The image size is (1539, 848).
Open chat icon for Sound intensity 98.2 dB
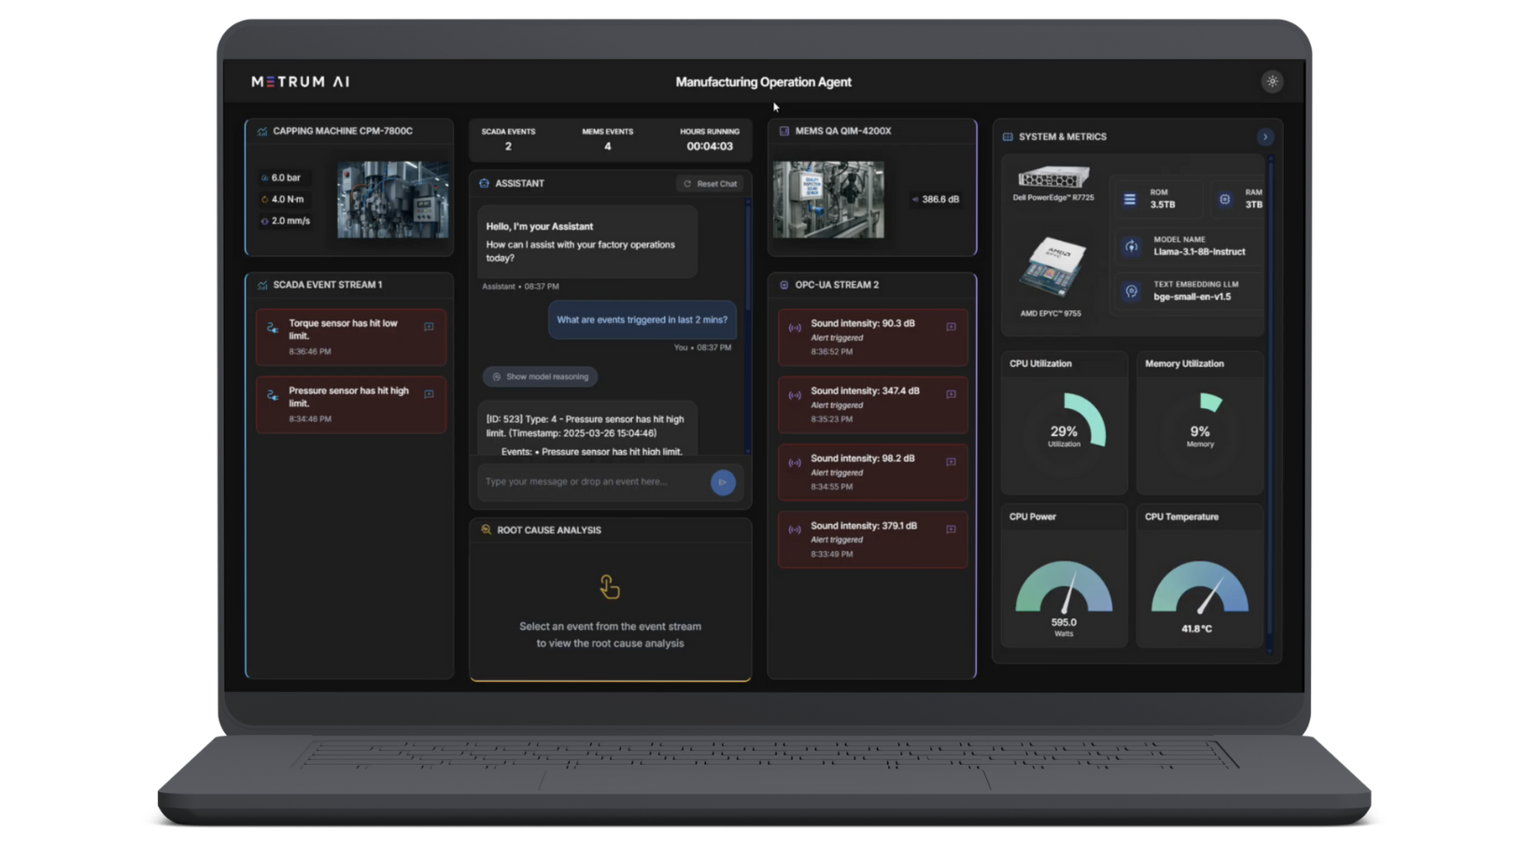coord(951,461)
